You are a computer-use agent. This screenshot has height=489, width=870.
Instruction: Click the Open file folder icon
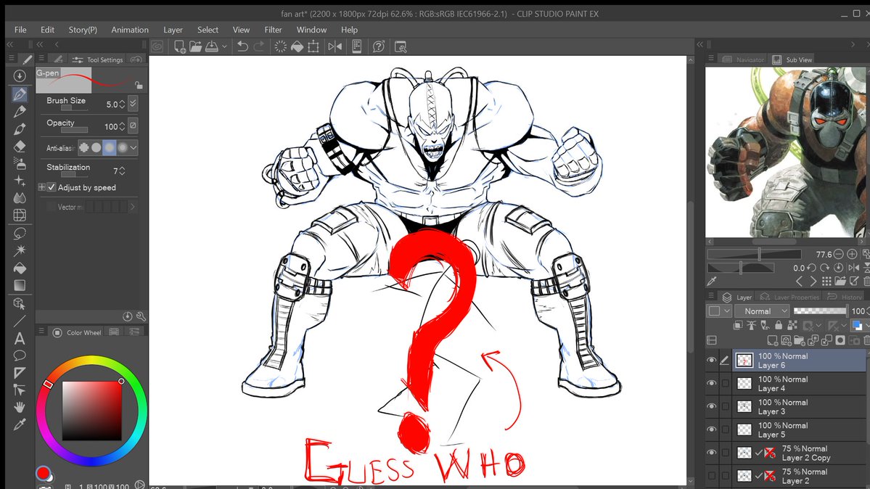(x=195, y=46)
